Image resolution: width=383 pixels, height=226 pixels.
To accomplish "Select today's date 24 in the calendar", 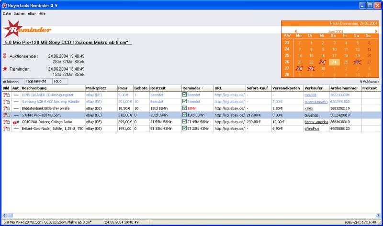I will coord(334,62).
